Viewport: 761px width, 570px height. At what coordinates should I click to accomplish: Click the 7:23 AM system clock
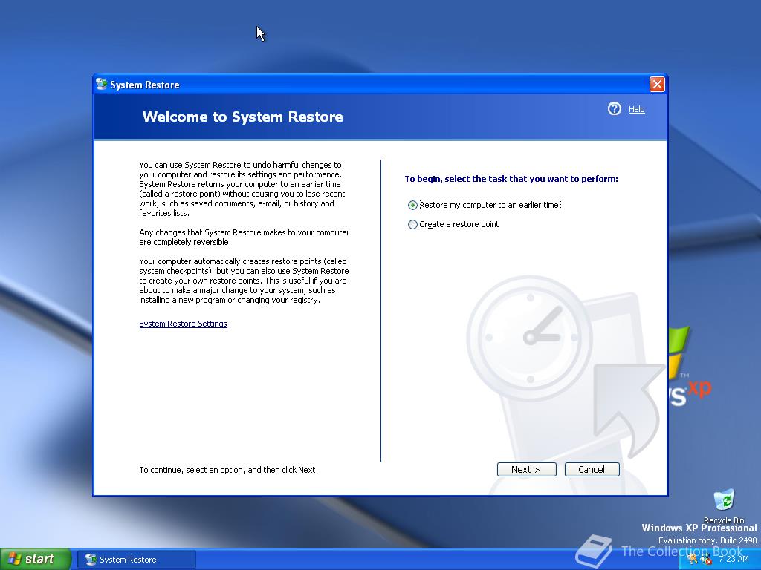point(734,560)
